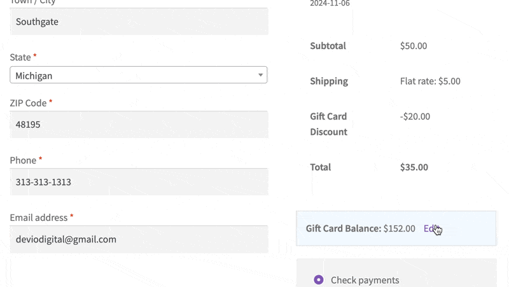509x287 pixels.
Task: Click the State field label
Action: pos(20,57)
